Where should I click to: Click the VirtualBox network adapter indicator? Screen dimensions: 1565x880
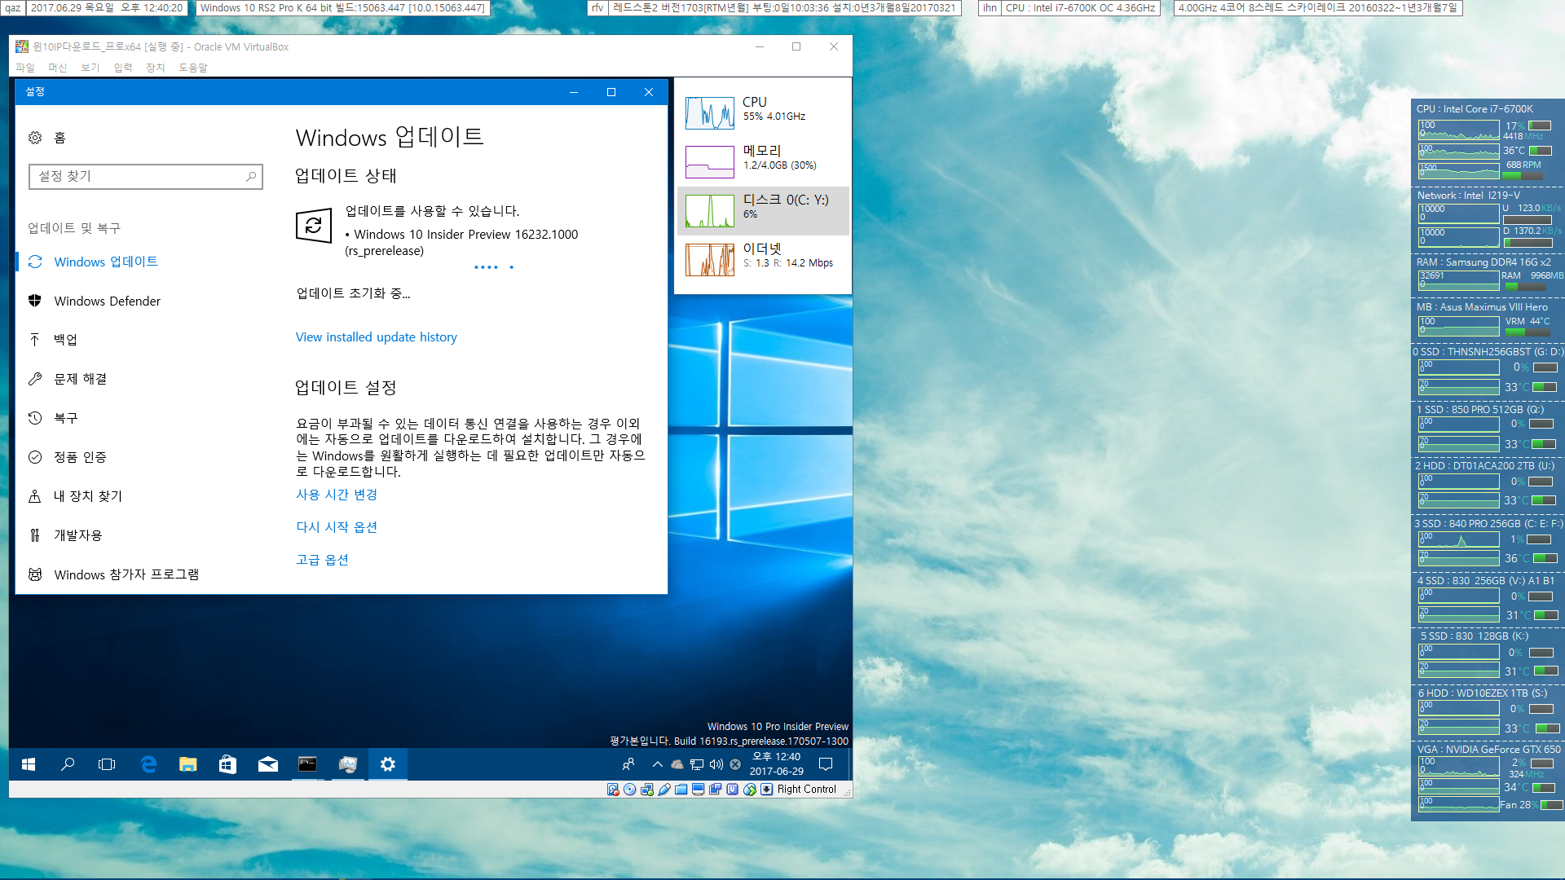click(x=647, y=790)
